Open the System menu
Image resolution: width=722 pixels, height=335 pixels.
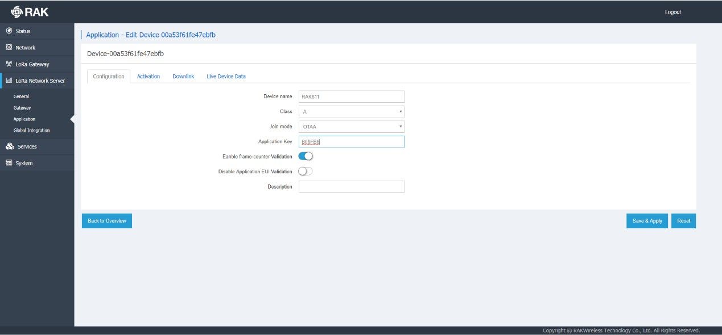[37, 163]
